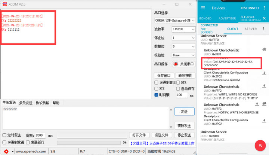Open the 停止位 stop bits dropdown
The width and height of the screenshot is (269, 155).
pyautogui.click(x=183, y=38)
